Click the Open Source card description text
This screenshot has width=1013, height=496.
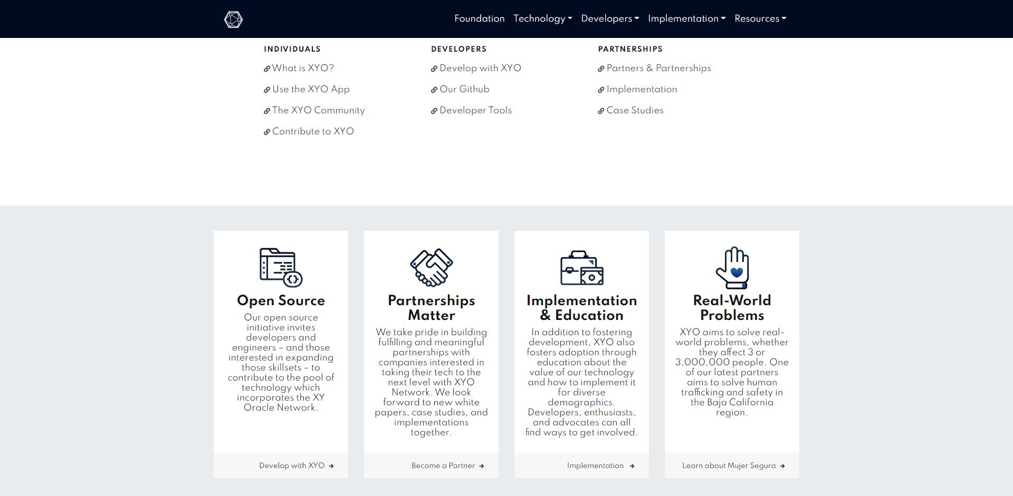[281, 362]
